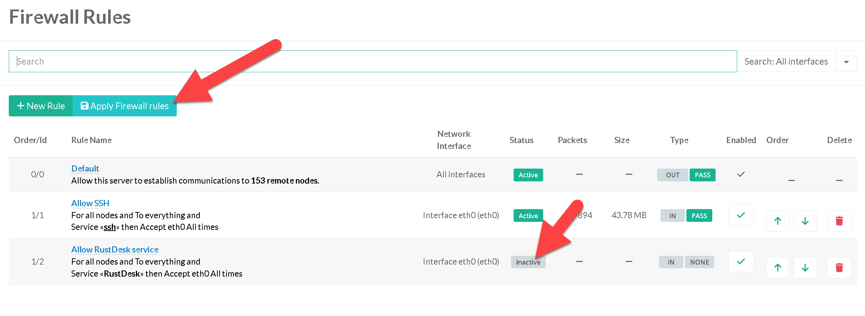
Task: Open the search interfaces dropdown arrow
Action: click(x=846, y=62)
